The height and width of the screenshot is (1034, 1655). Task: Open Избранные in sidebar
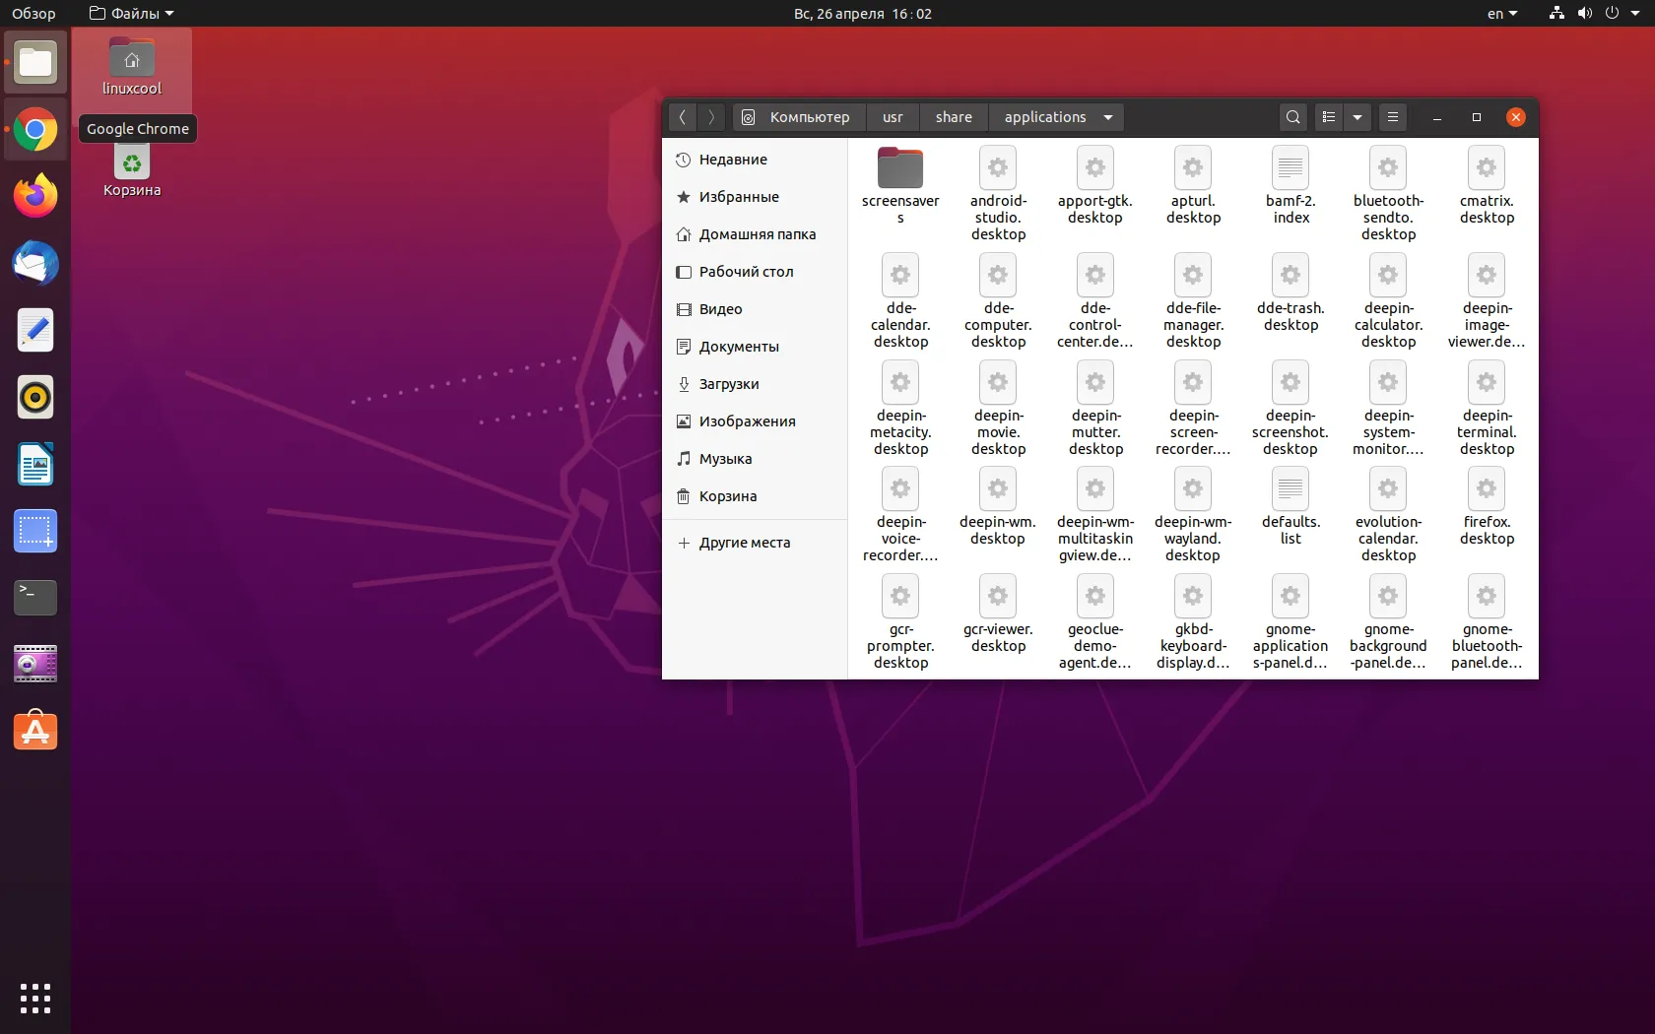pyautogui.click(x=755, y=197)
